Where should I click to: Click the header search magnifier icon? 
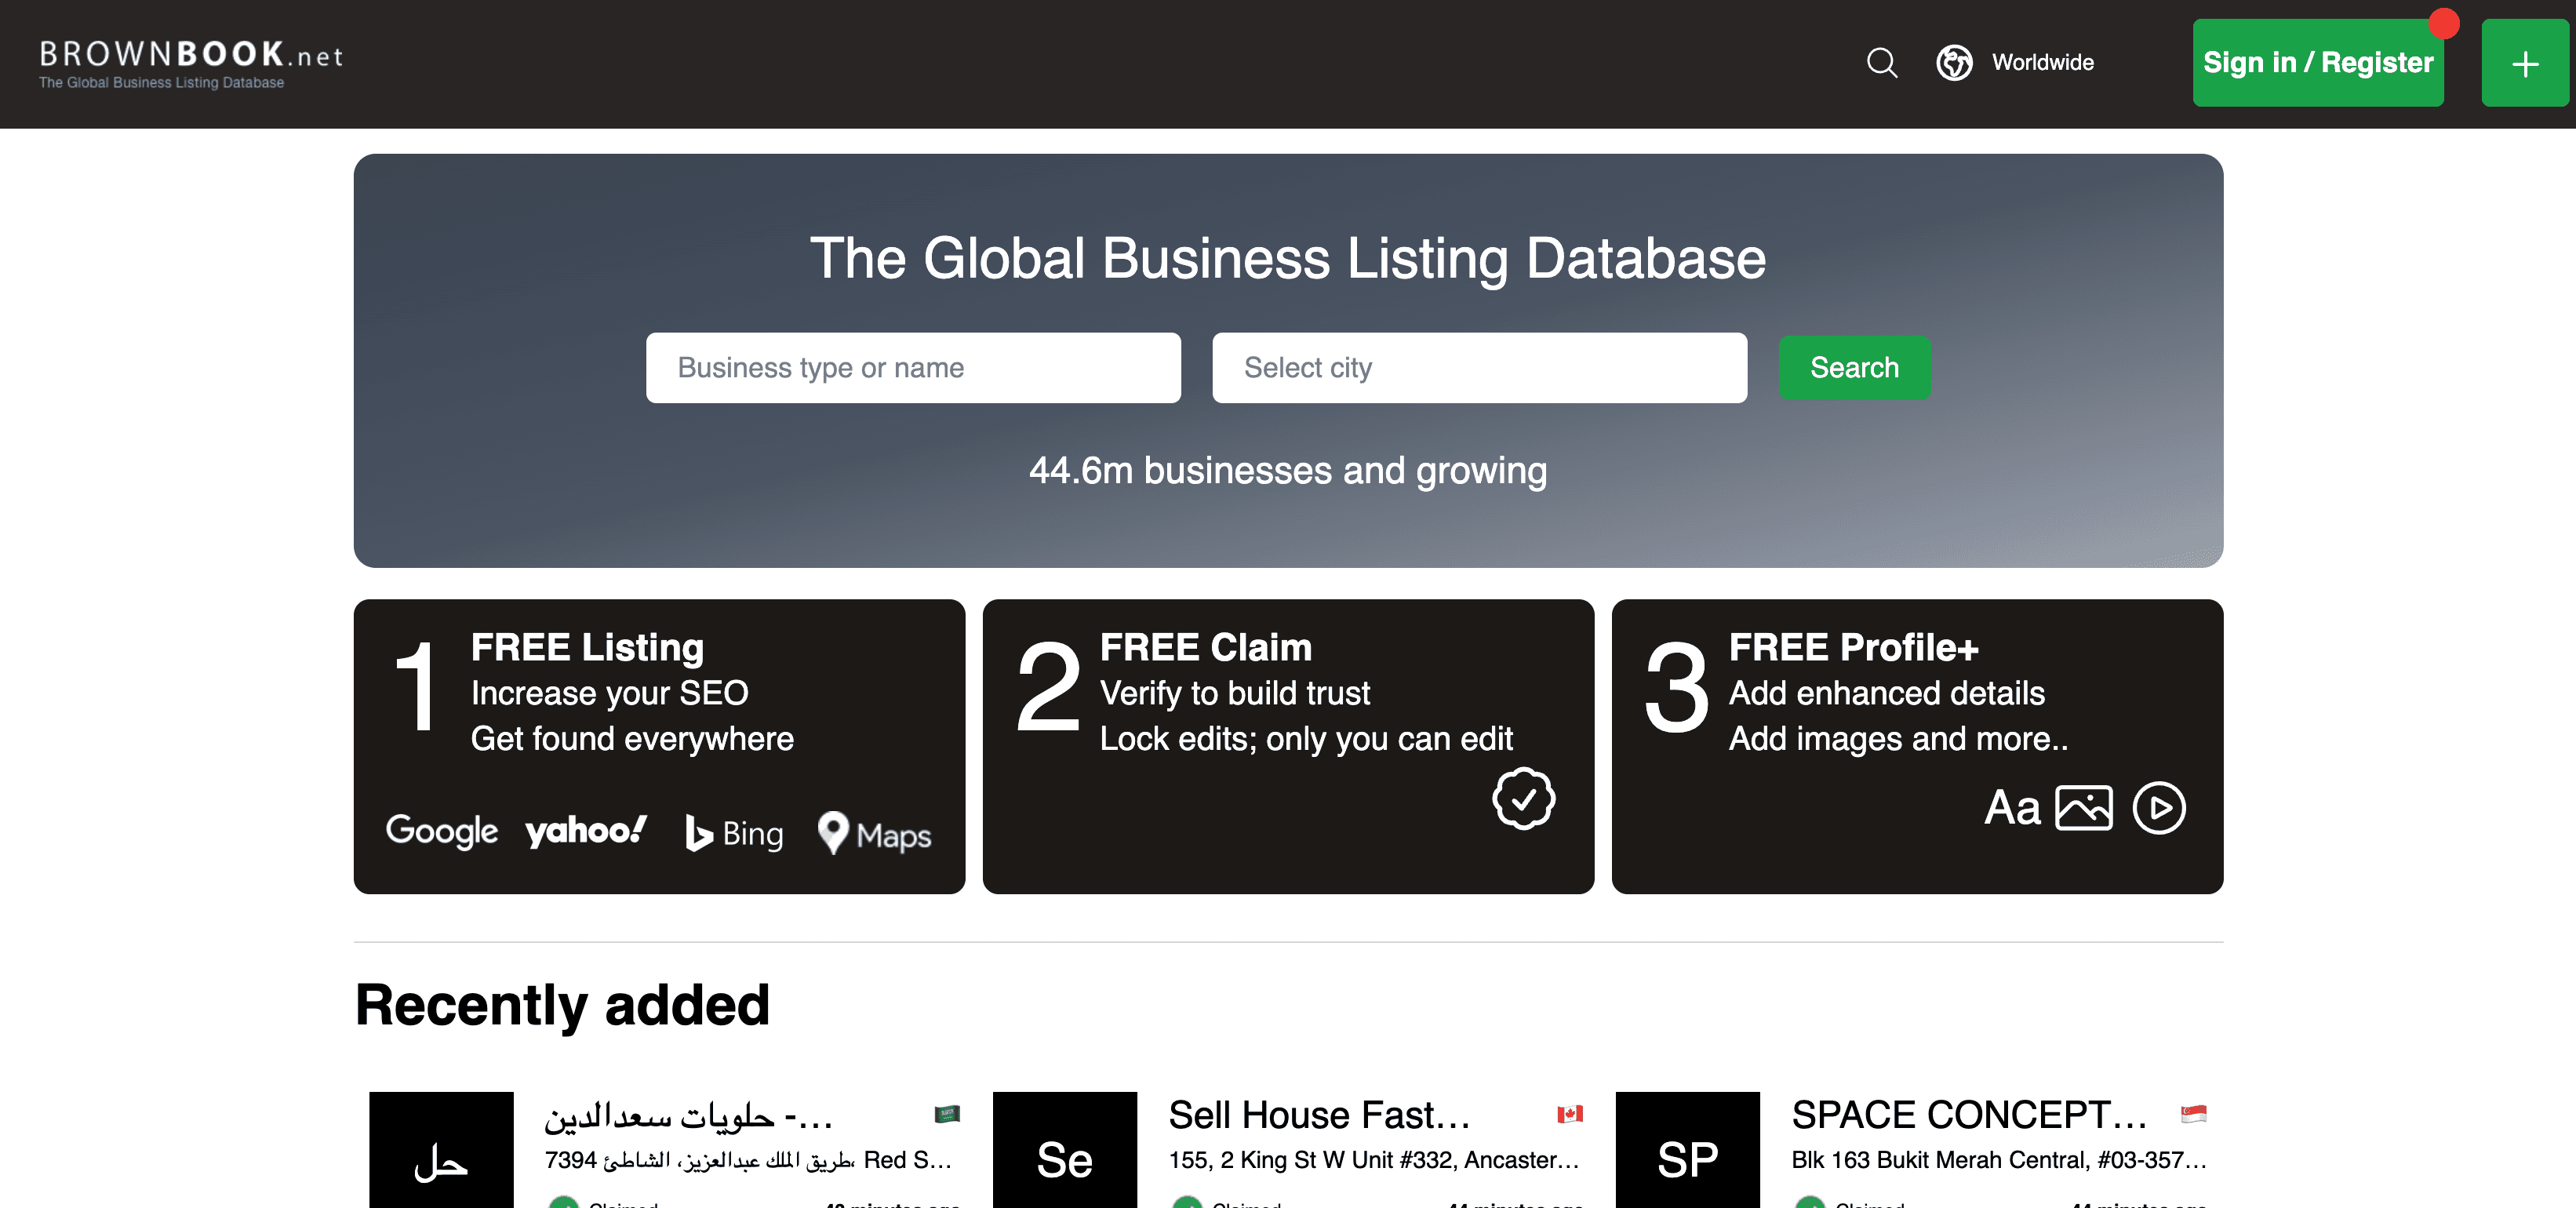click(1881, 63)
